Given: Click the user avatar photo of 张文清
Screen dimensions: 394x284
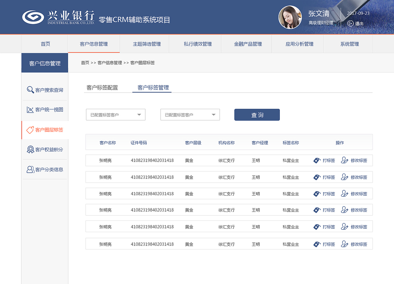Looking at the screenshot, I should click(x=290, y=17).
